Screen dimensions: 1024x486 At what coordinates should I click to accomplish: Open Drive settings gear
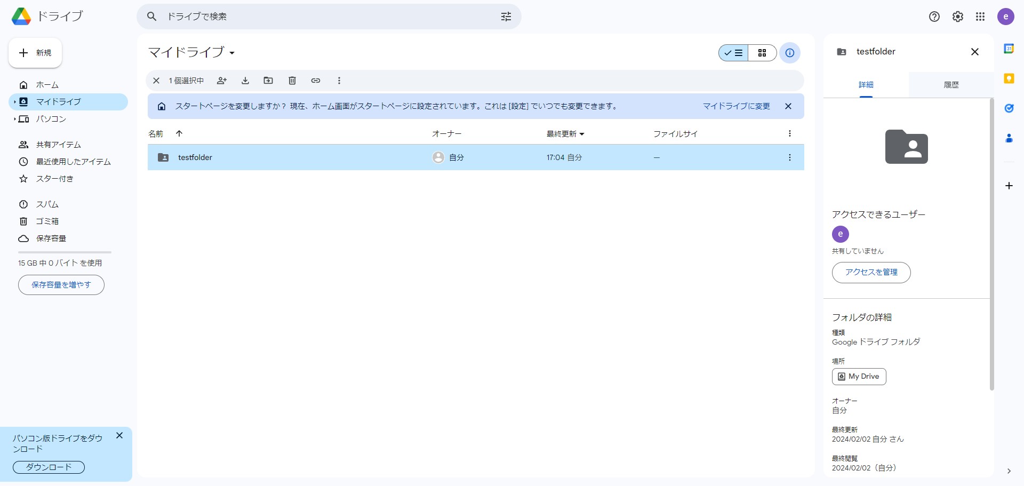958,17
